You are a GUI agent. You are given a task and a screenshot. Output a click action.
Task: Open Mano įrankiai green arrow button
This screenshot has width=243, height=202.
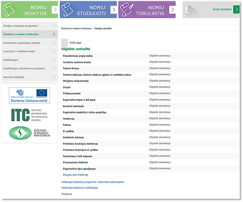236,10
